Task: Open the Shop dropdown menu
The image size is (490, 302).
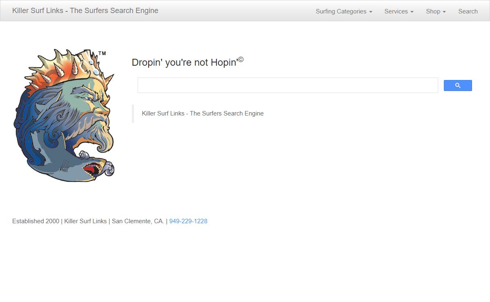Action: click(x=436, y=11)
